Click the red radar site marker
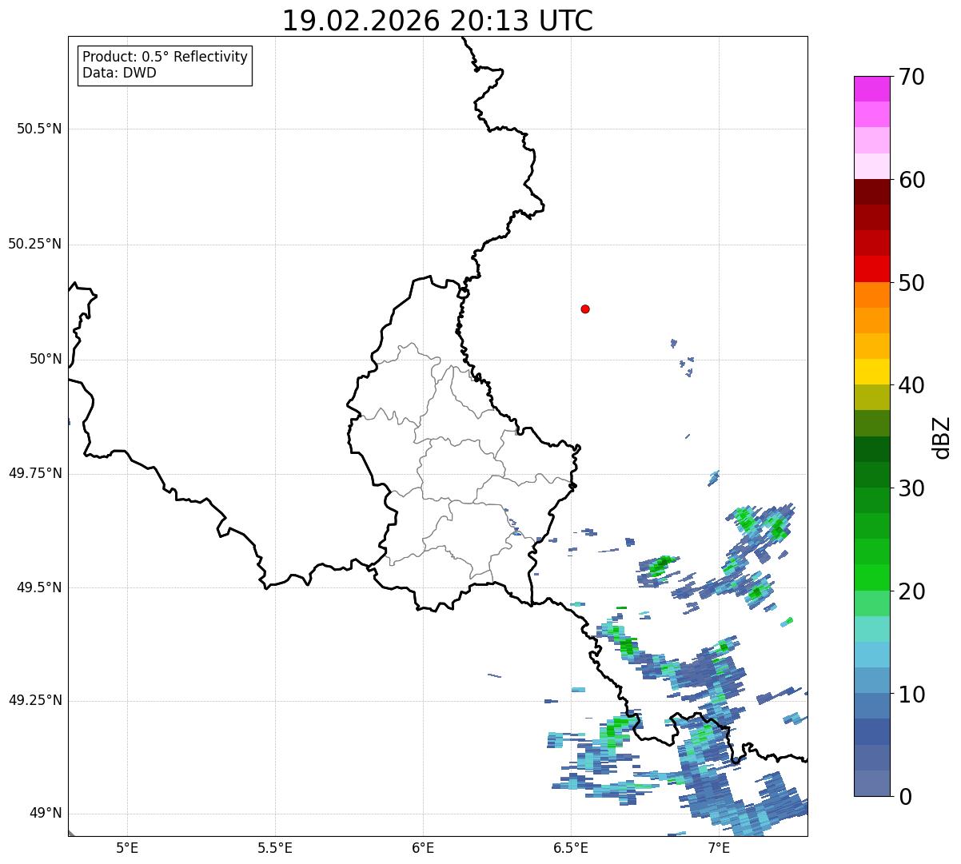 [x=585, y=309]
